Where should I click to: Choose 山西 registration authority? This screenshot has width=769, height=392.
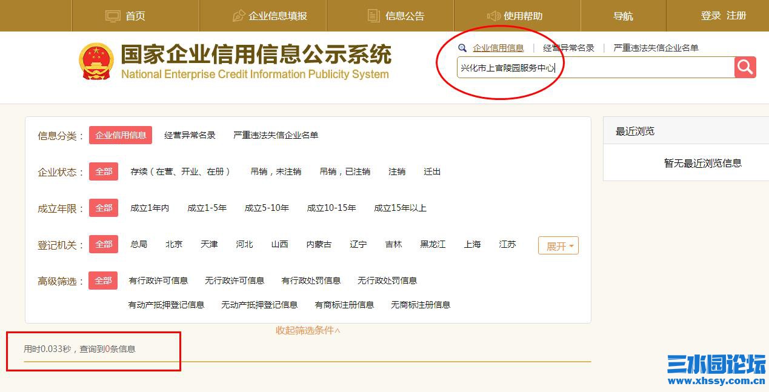279,244
